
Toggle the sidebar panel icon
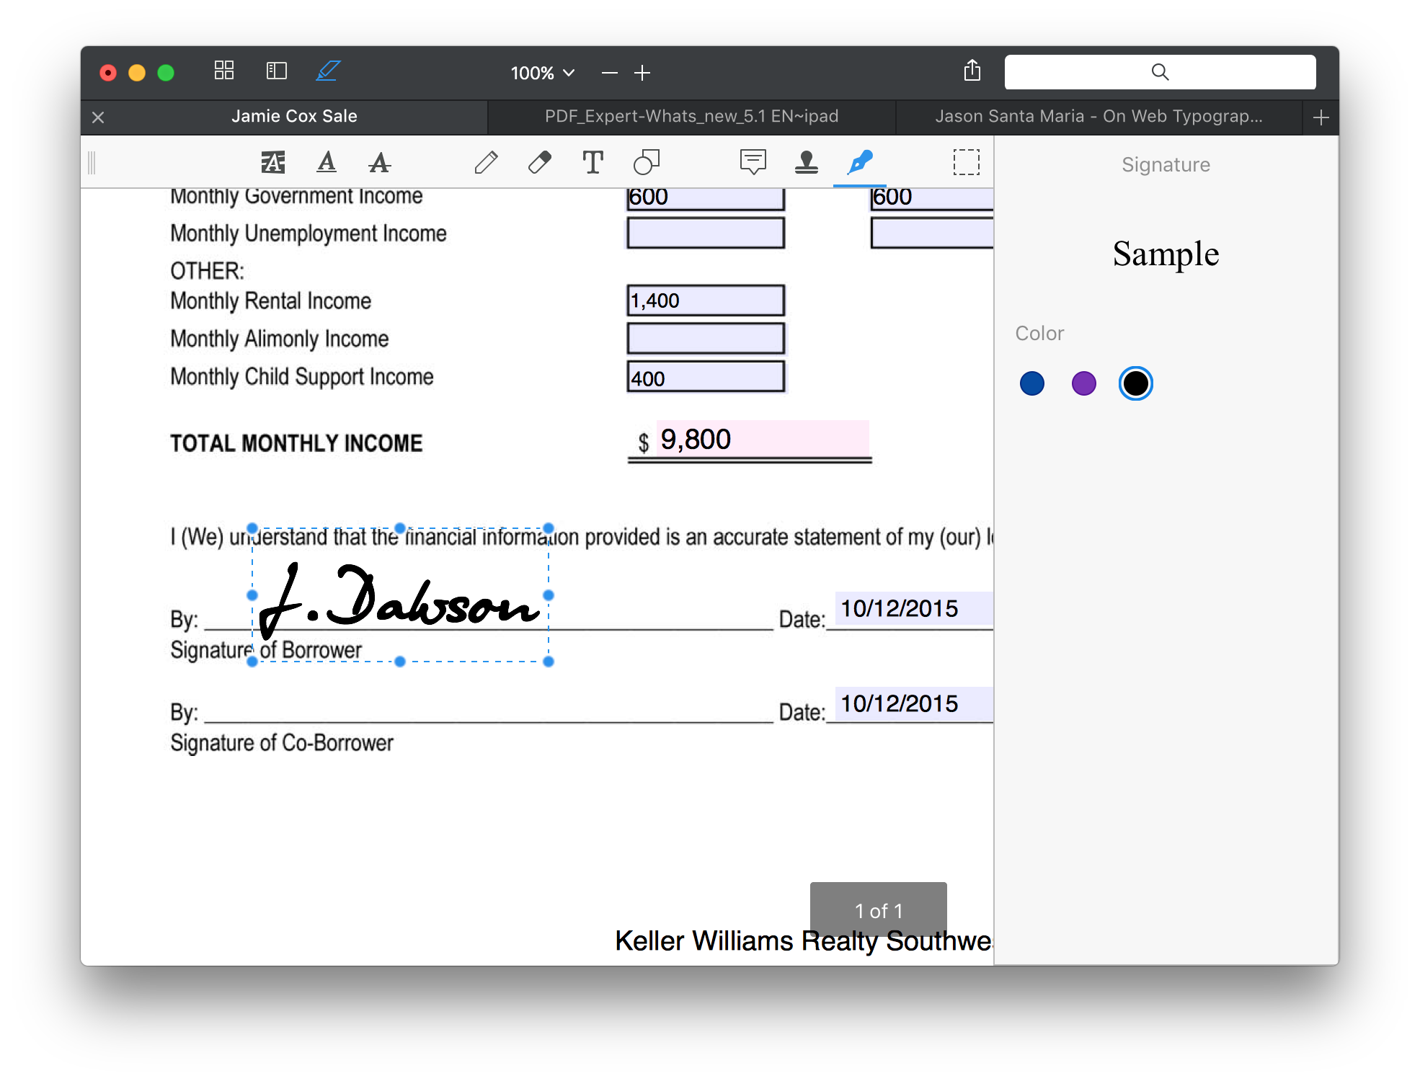coord(277,71)
